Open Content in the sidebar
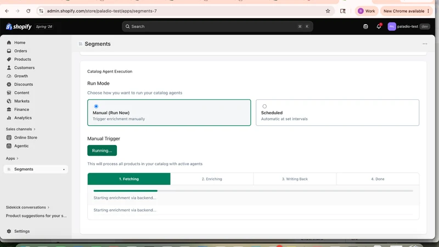439x247 pixels. [21, 93]
